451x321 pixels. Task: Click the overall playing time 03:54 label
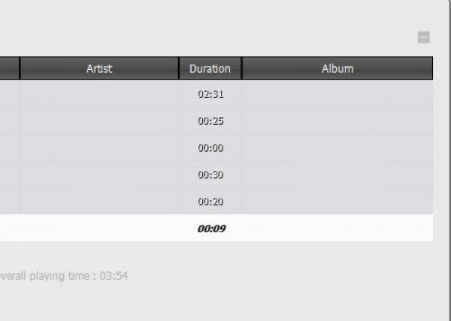point(64,276)
